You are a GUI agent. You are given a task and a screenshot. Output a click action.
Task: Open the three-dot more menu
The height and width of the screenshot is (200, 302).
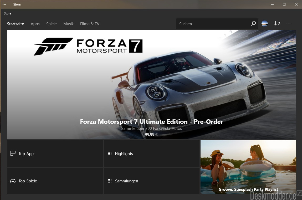tap(290, 24)
